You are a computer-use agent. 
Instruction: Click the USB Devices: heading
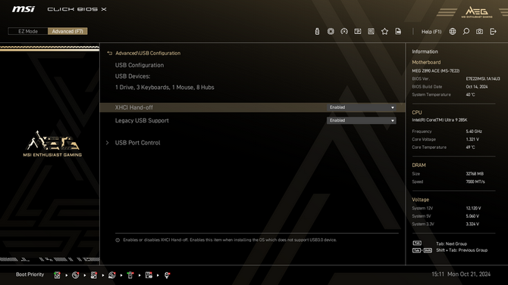[x=133, y=76]
